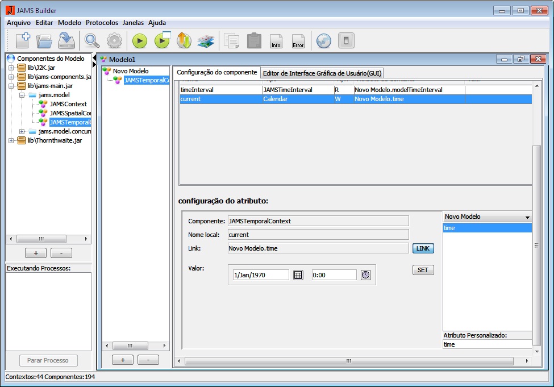The width and height of the screenshot is (554, 387).
Task: Click the globe icon in toolbar
Action: 324,41
